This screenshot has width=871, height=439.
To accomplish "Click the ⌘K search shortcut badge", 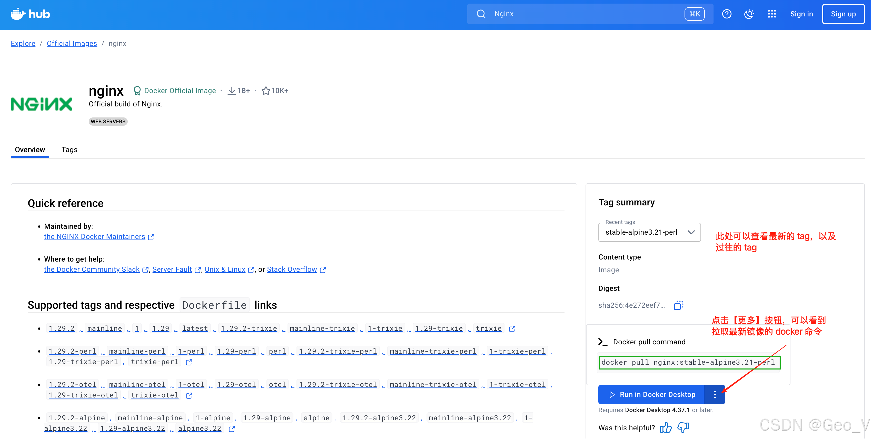I will click(695, 14).
